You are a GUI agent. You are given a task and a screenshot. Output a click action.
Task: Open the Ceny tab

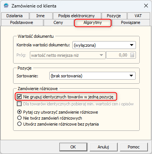pos(58,22)
